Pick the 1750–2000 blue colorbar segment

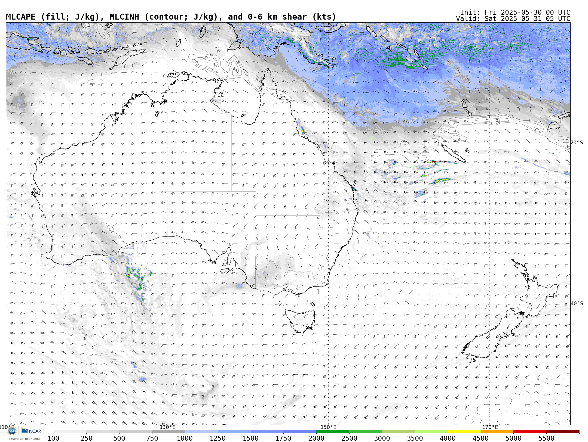point(300,432)
